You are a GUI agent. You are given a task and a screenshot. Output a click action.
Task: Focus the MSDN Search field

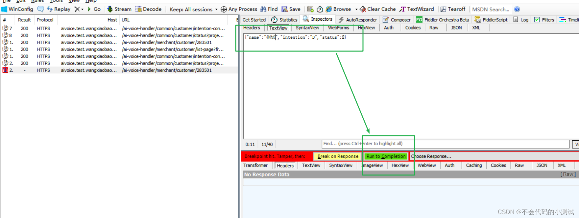(491, 9)
